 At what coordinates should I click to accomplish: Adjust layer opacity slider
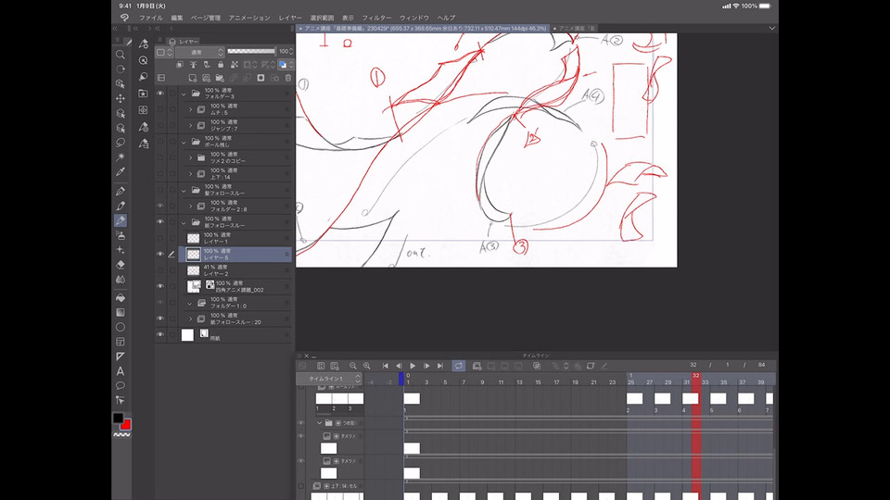coord(251,52)
